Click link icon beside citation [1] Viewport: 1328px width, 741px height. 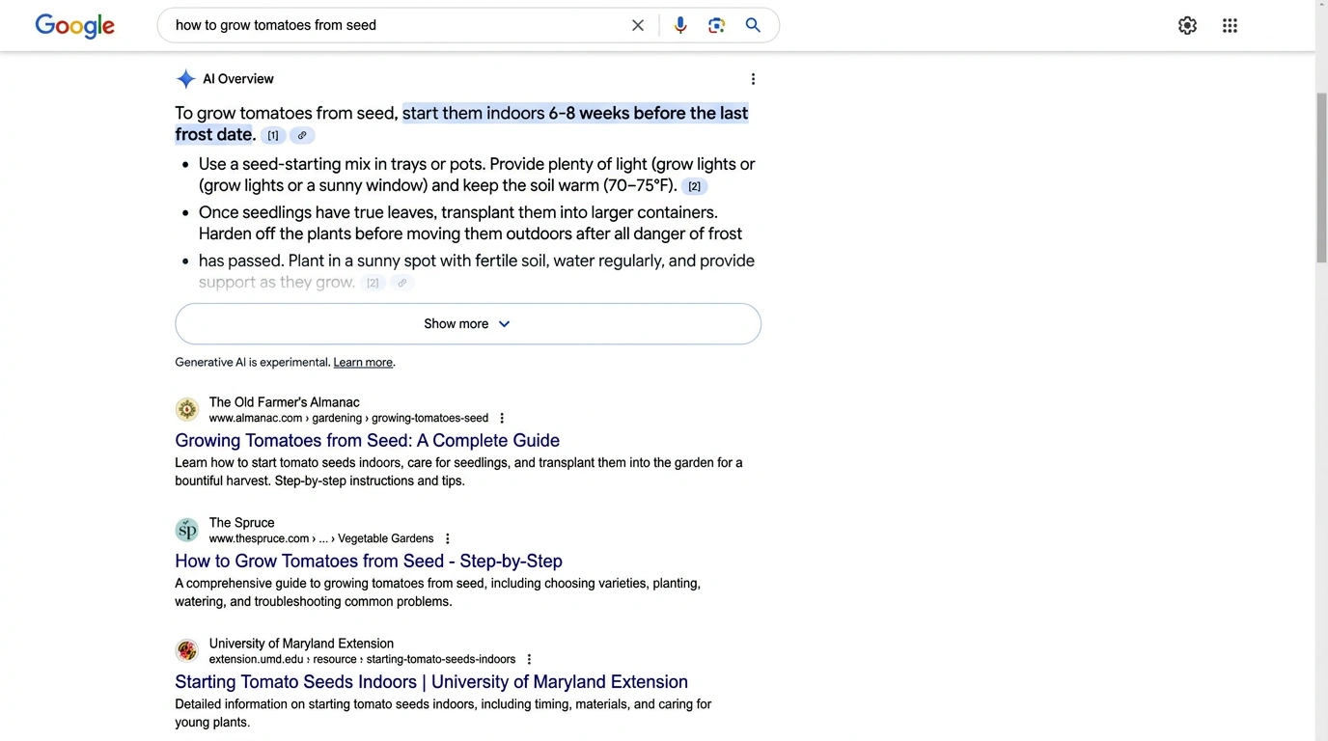tap(302, 136)
